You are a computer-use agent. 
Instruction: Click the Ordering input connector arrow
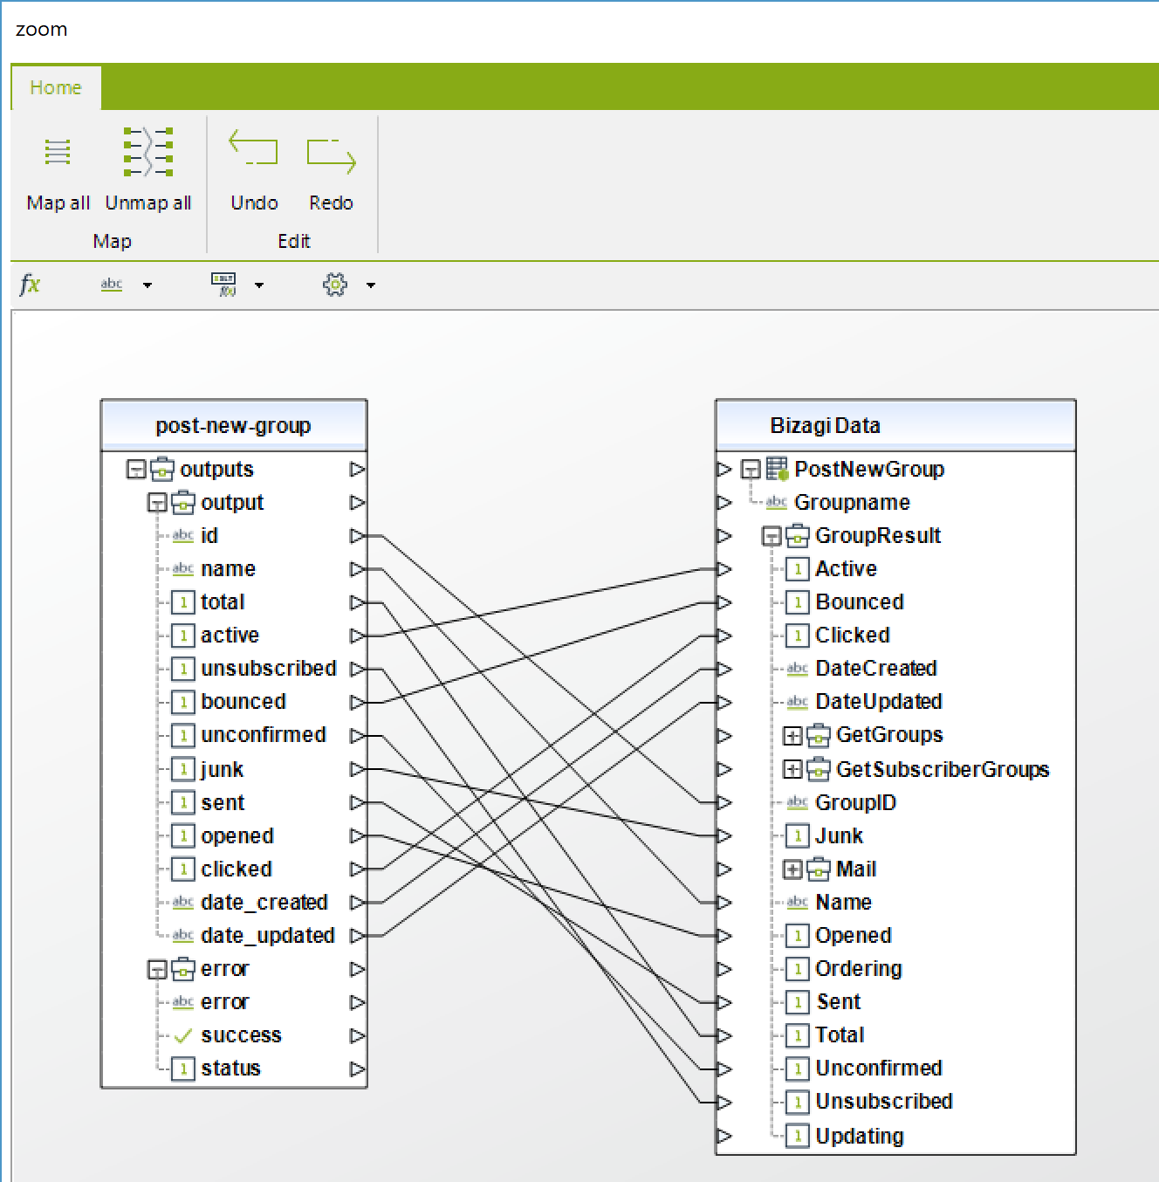tap(724, 969)
